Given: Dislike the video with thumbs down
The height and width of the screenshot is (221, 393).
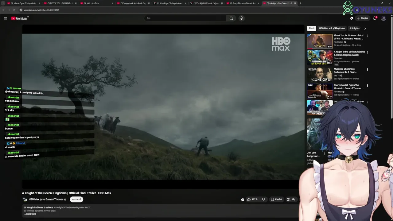Looking at the screenshot, I should [x=263, y=200].
